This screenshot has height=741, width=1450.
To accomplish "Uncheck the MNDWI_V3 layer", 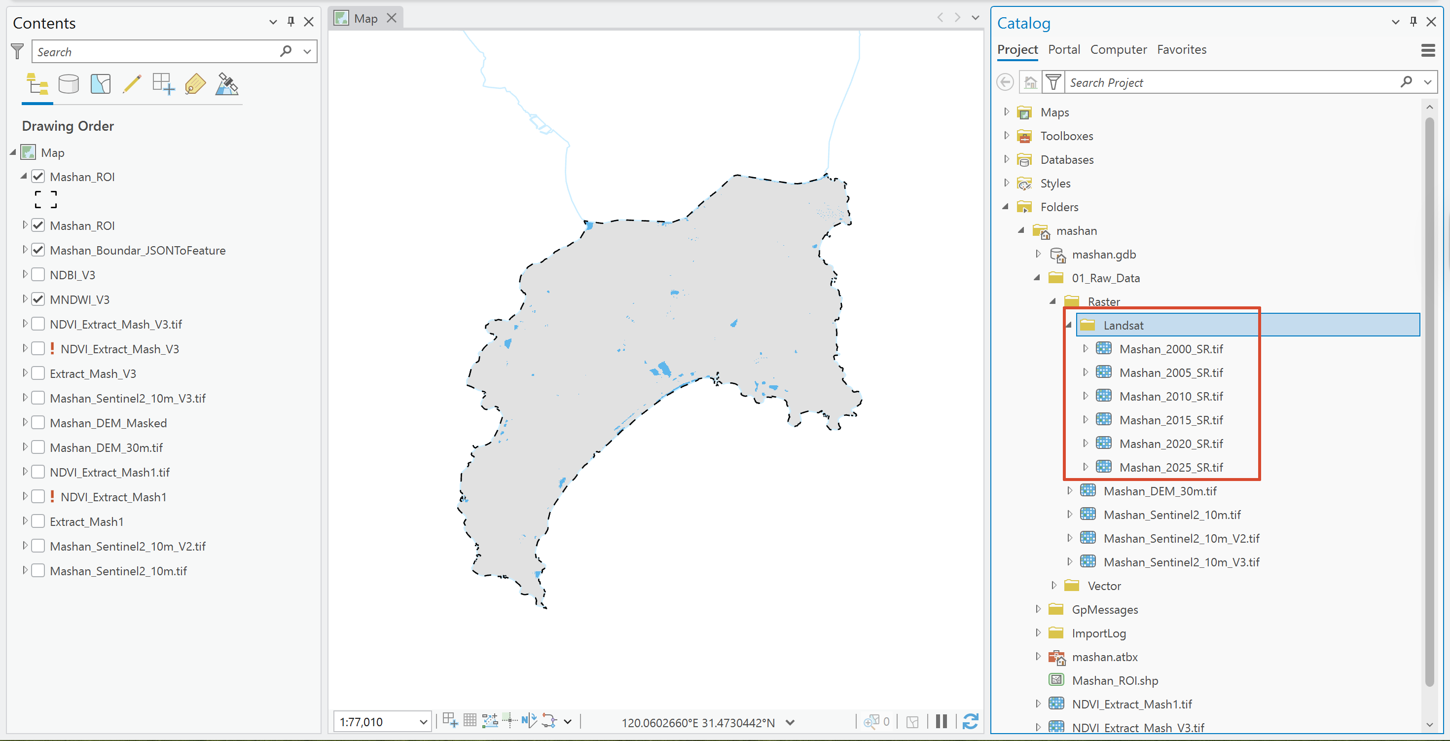I will pyautogui.click(x=37, y=299).
